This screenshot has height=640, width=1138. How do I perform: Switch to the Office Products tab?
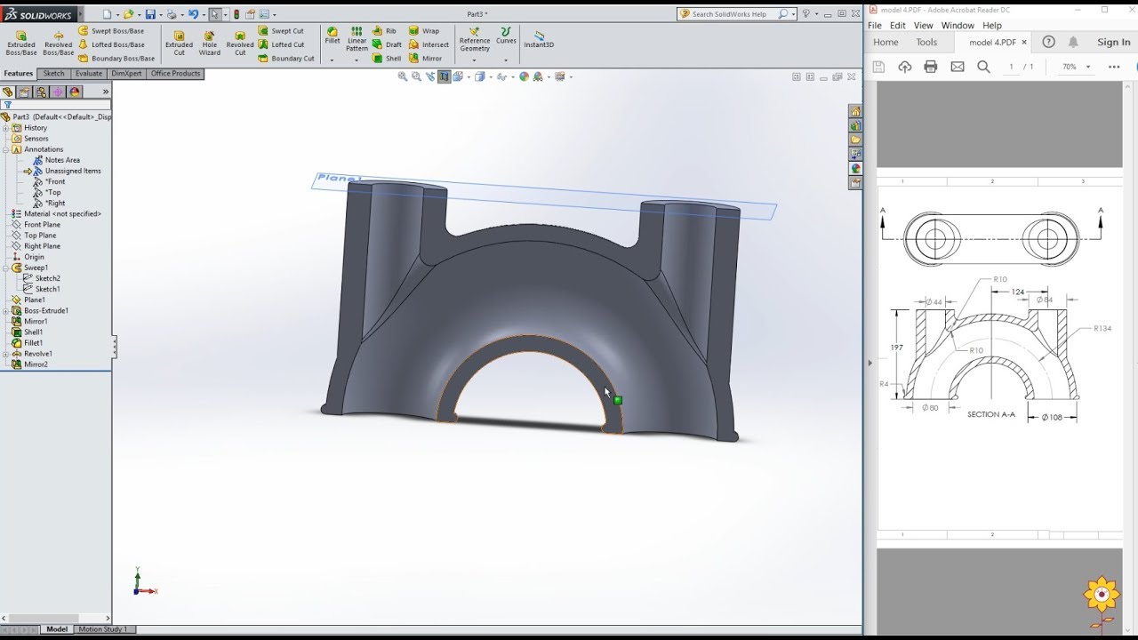(175, 74)
